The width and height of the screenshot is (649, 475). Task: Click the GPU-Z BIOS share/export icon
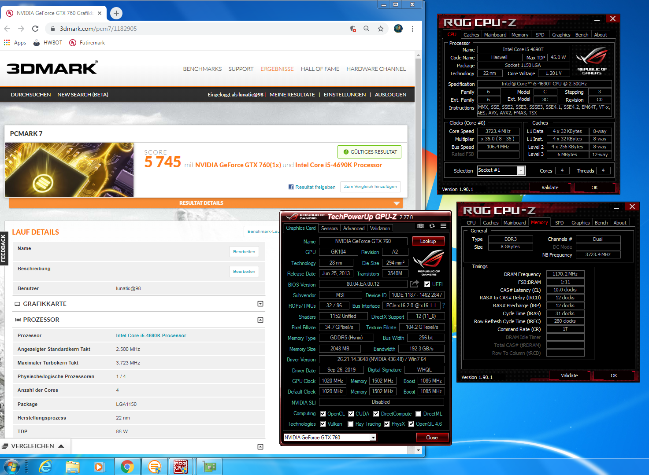click(414, 284)
